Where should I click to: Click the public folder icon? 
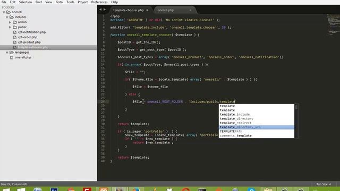tap(15, 27)
